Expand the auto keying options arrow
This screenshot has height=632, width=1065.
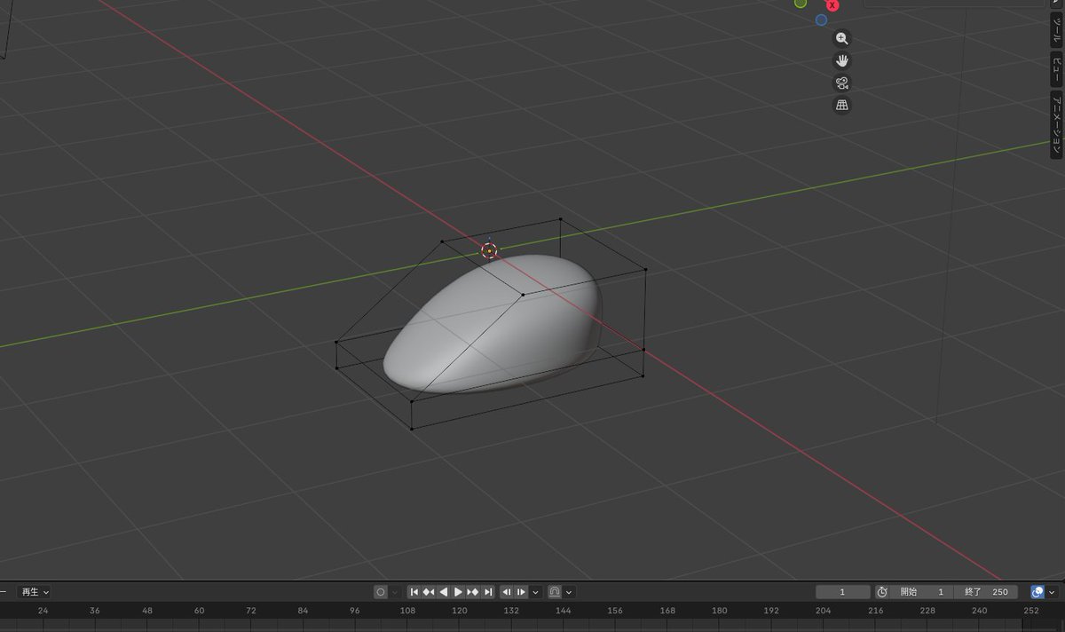pos(395,592)
